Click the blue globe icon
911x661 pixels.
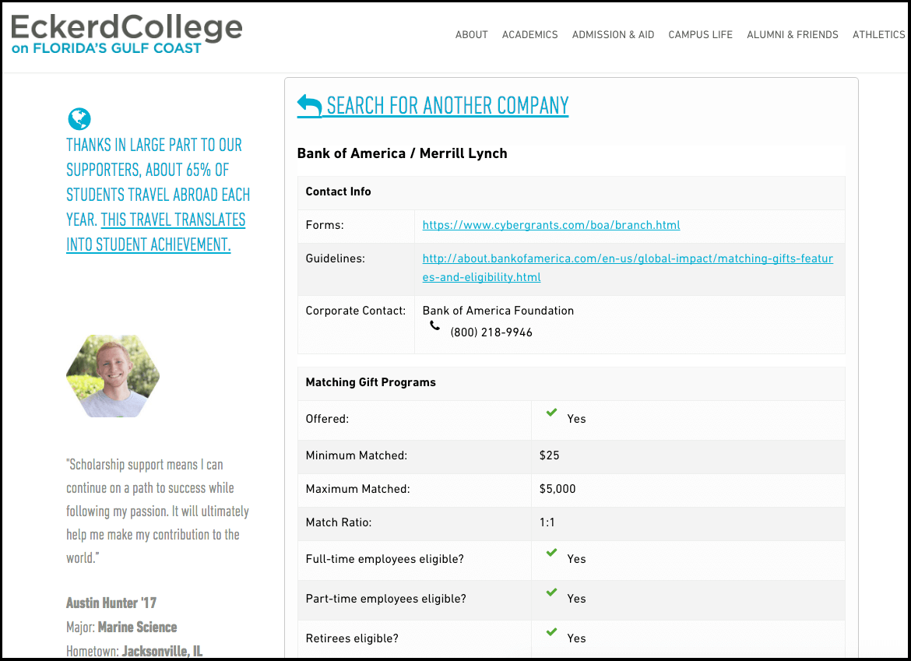79,119
